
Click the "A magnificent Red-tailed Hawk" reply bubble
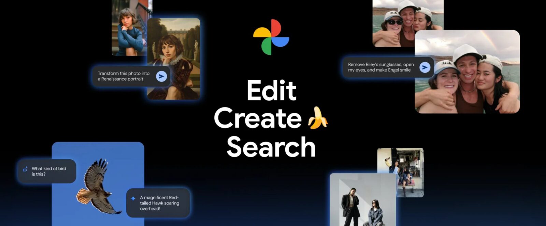[159, 203]
